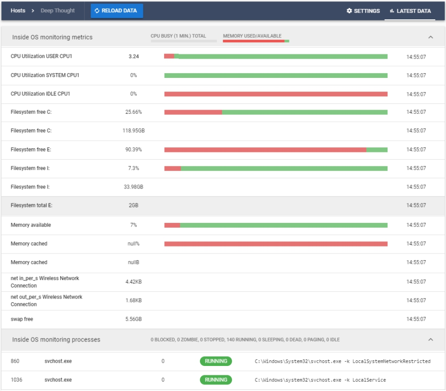This screenshot has width=446, height=391.
Task: Click the MEMORY USED/AVAILABLE bar
Action: (x=256, y=41)
